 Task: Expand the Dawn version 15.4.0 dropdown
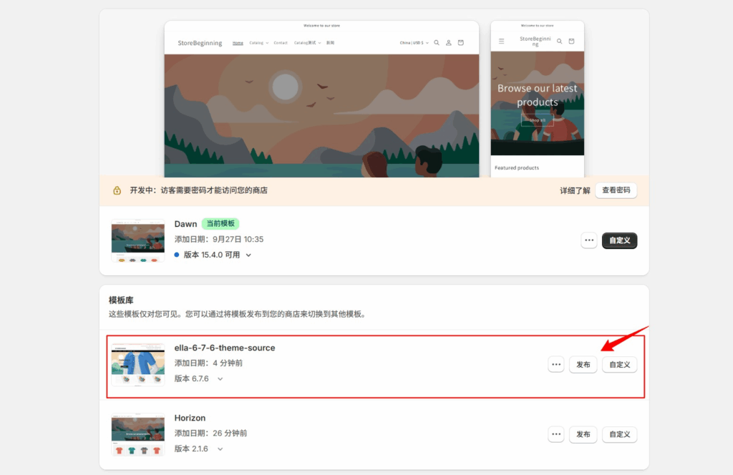point(248,255)
